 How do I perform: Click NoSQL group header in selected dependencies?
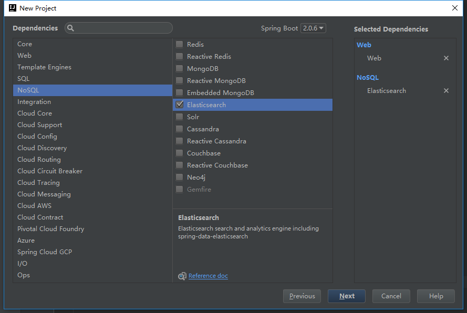point(368,77)
